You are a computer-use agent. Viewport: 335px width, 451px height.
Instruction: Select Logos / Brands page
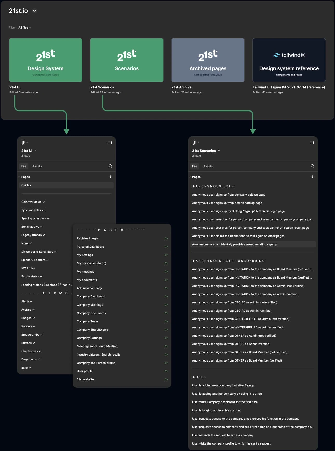pos(33,235)
